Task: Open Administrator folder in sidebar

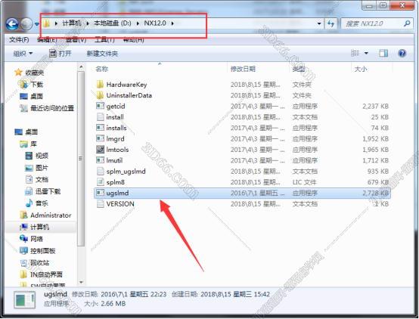Action: click(45, 215)
